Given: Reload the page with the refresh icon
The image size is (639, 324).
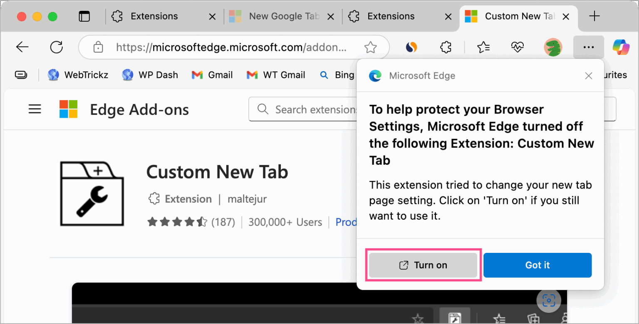Looking at the screenshot, I should (x=56, y=47).
